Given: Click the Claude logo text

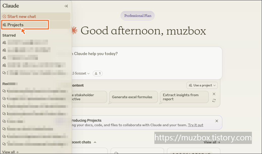Looking at the screenshot, I should pyautogui.click(x=11, y=6).
